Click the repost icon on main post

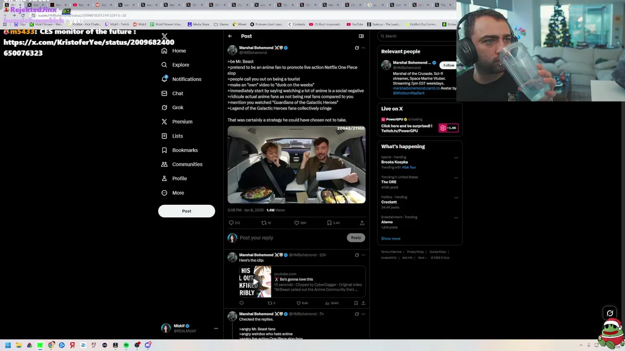click(264, 223)
